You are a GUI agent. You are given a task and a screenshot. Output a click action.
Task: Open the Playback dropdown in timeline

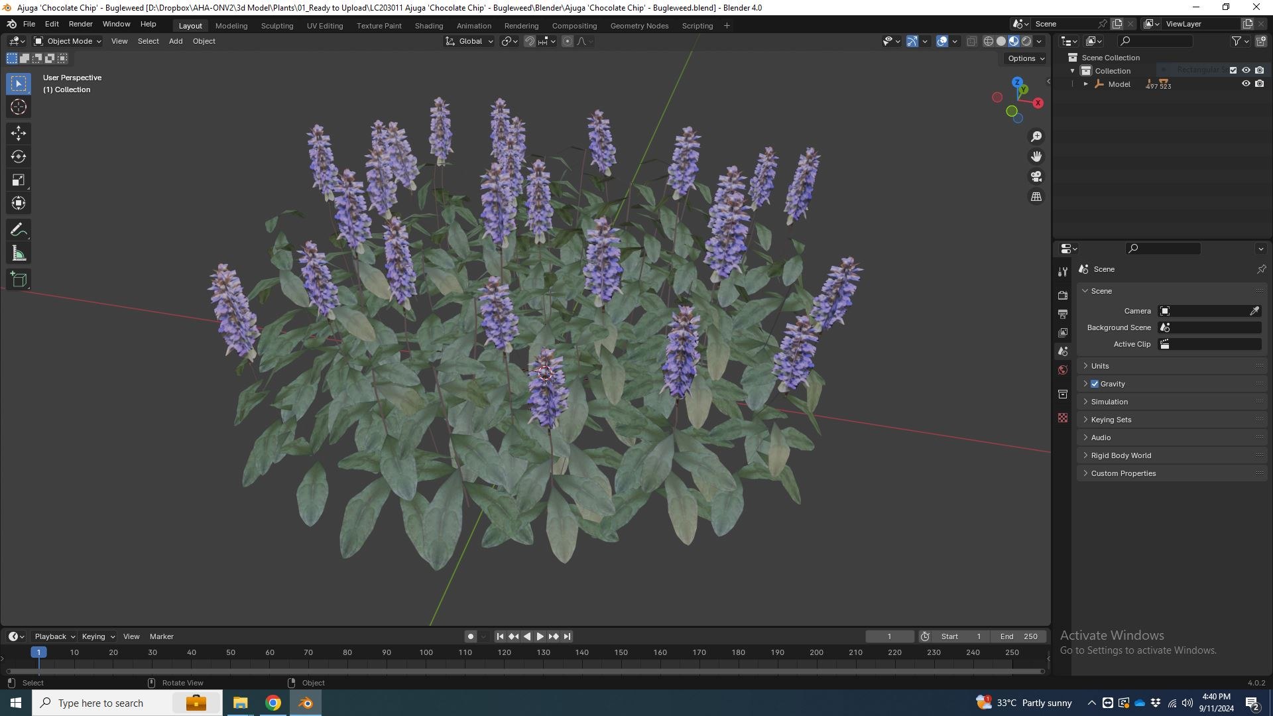point(54,636)
